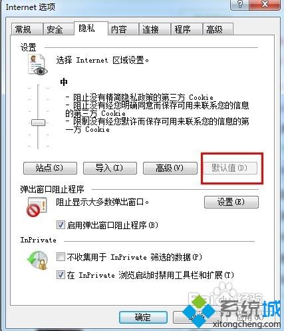This screenshot has width=284, height=331.
Task: Click the 导入(I) button
Action: [110, 168]
